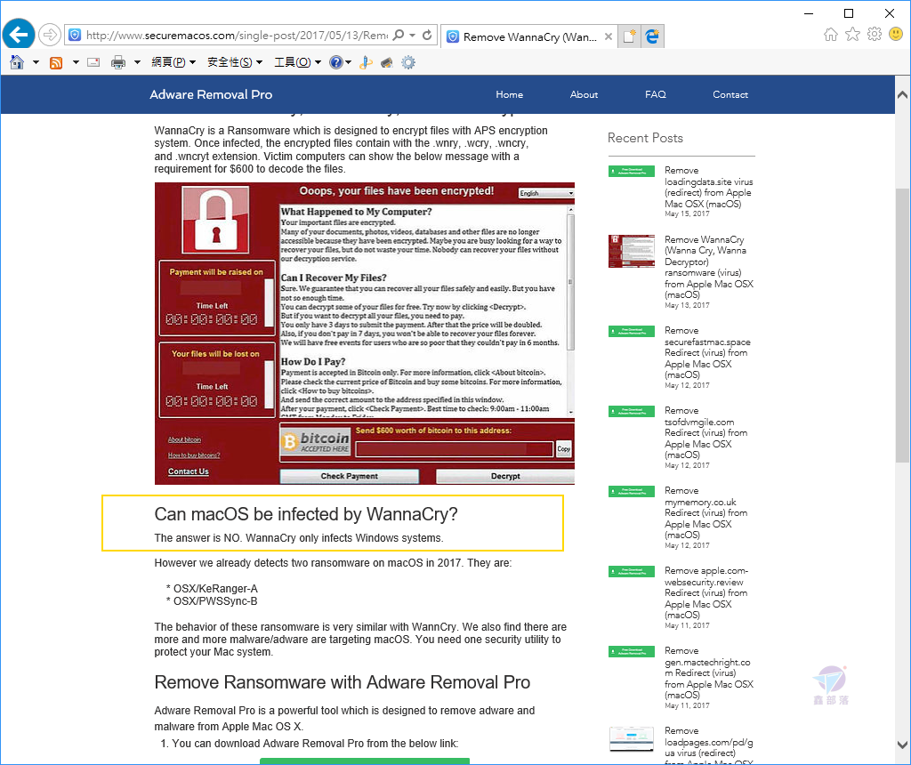Open post Remove apple.com-websecurity.review Redirect

click(706, 593)
